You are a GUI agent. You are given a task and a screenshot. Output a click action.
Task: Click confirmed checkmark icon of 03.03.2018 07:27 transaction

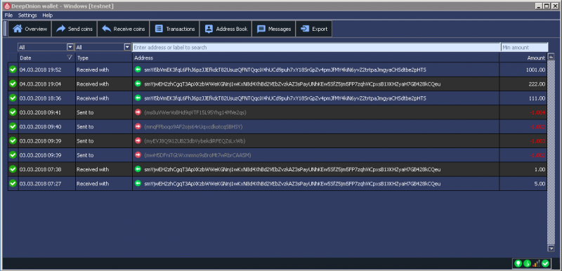click(13, 183)
